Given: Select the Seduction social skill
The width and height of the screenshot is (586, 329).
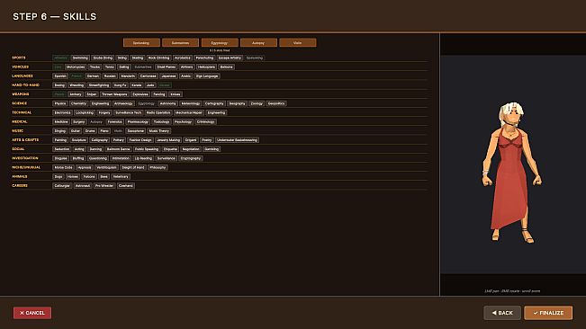Looking at the screenshot, I should 62,149.
